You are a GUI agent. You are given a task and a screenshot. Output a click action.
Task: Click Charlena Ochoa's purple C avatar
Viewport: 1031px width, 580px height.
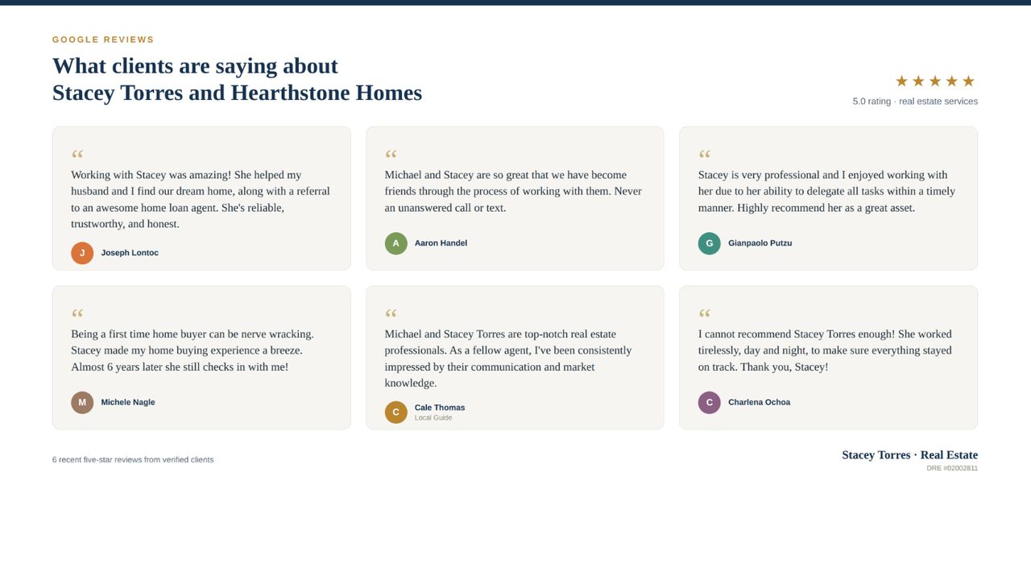(709, 403)
